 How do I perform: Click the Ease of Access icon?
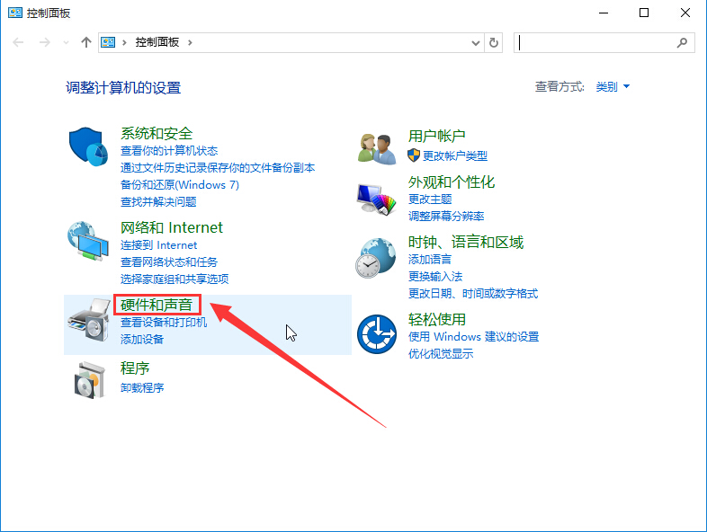click(x=377, y=335)
